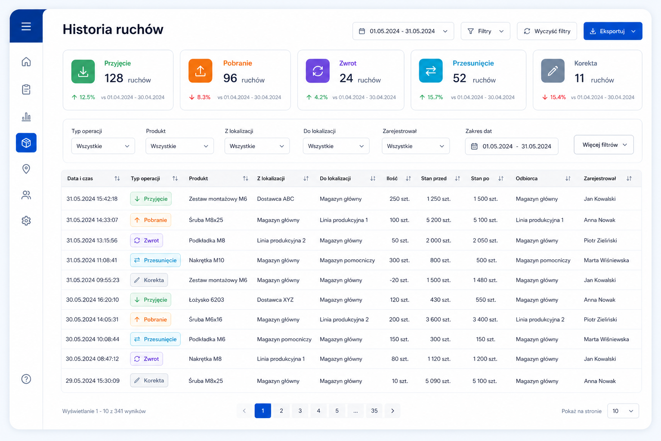Screen dimensions: 661x441
Task: Click the help question mark icon
Action: [26, 379]
